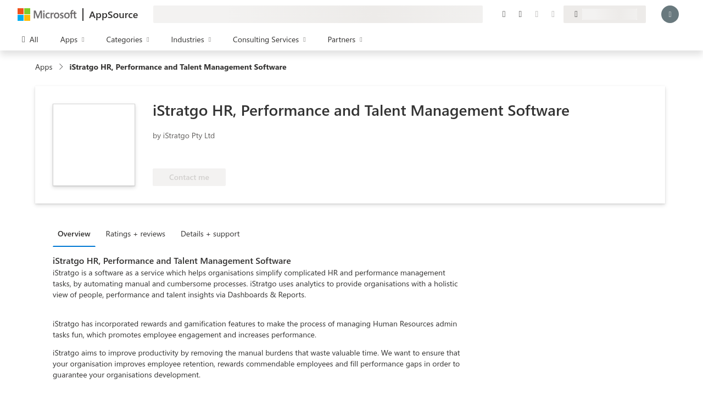703x395 pixels.
Task: Click the iStratgo breadcrumb title
Action: click(x=178, y=67)
